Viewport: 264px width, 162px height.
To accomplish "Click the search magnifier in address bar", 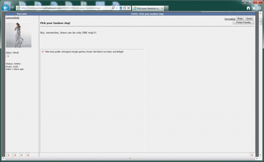I will 113,8.
